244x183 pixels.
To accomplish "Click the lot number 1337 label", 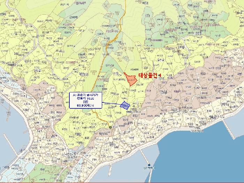I will pos(6,81).
